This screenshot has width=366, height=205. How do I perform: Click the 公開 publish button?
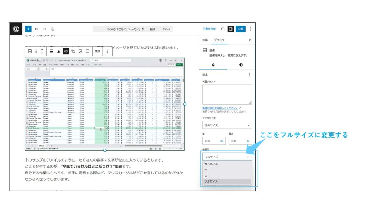tap(241, 29)
